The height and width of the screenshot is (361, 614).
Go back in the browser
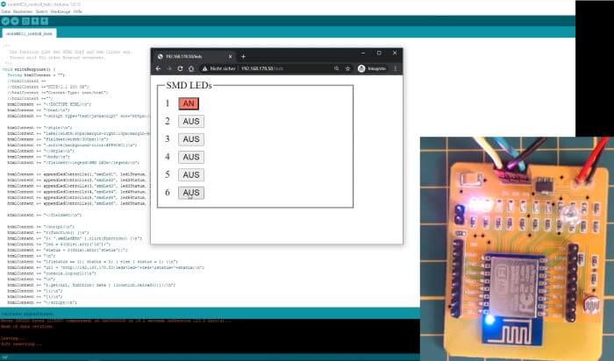pyautogui.click(x=158, y=68)
